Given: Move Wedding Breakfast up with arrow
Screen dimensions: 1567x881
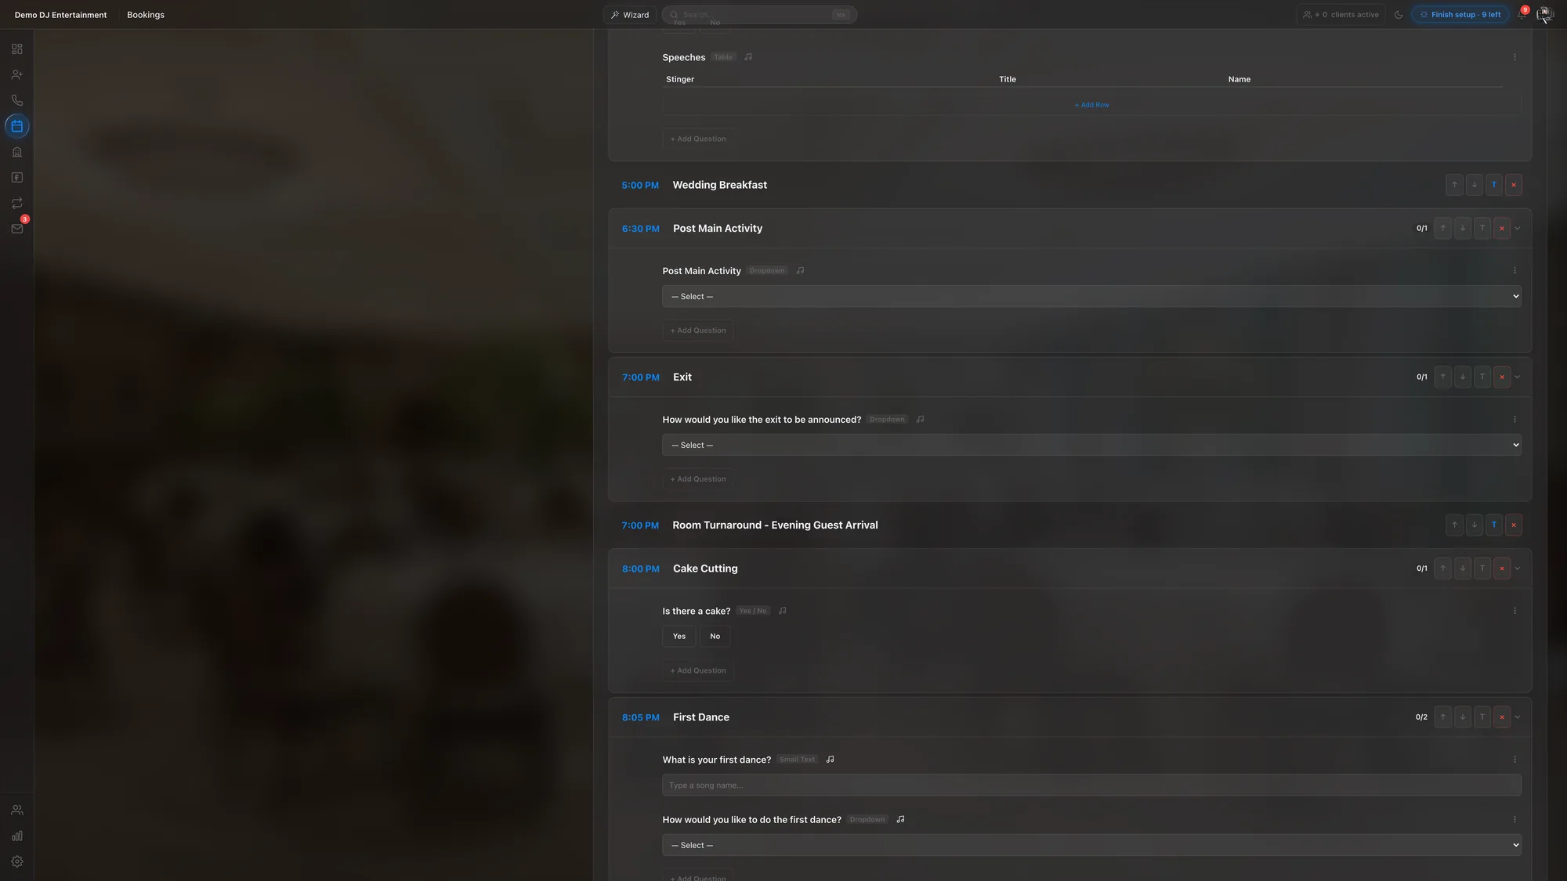Looking at the screenshot, I should click(1455, 185).
